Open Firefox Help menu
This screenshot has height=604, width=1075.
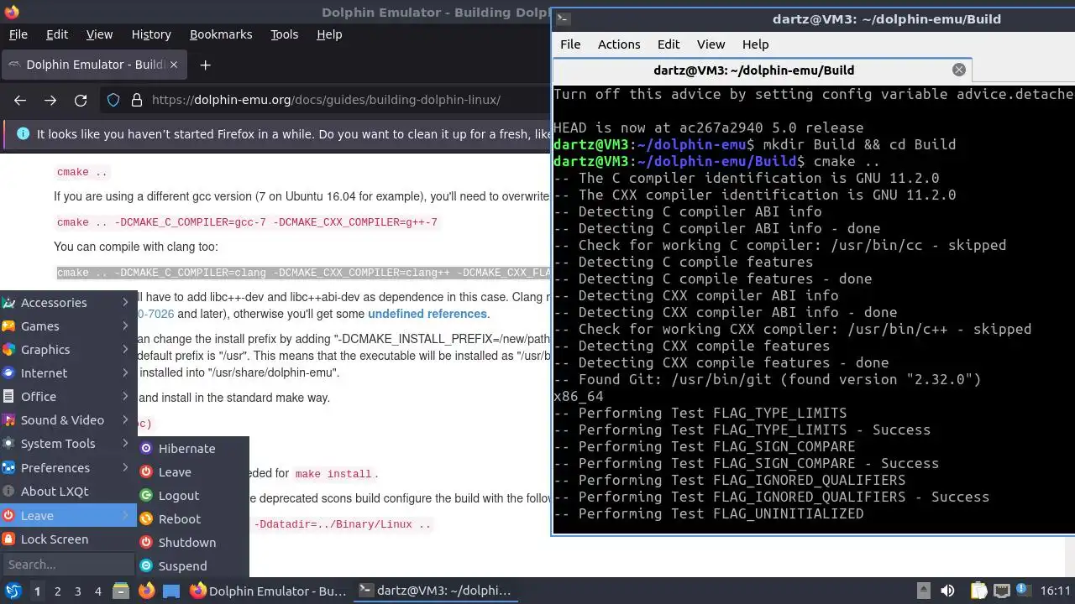click(x=329, y=34)
